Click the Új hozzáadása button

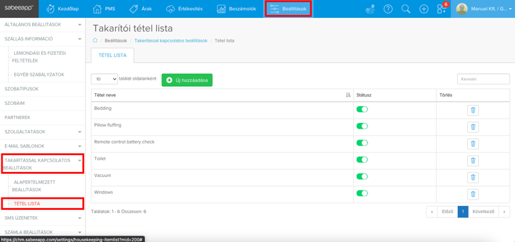click(x=187, y=80)
